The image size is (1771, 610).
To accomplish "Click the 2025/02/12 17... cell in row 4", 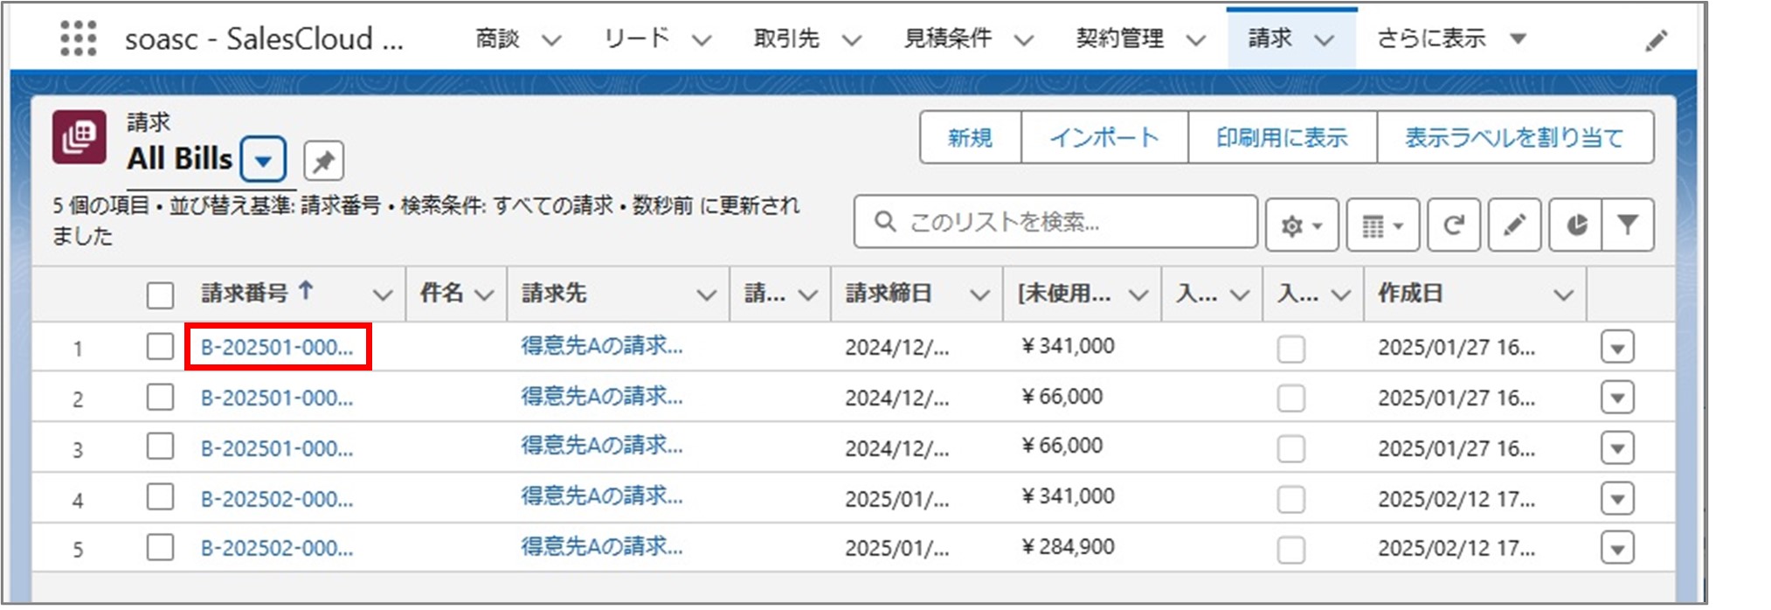I will click(x=1456, y=499).
